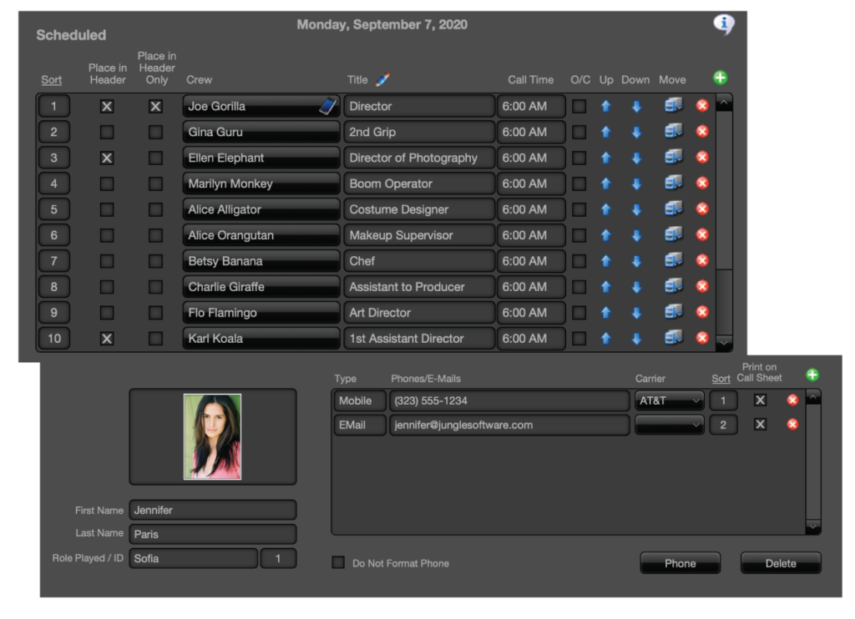
Task: Add a crew member with green plus
Action: pos(720,78)
